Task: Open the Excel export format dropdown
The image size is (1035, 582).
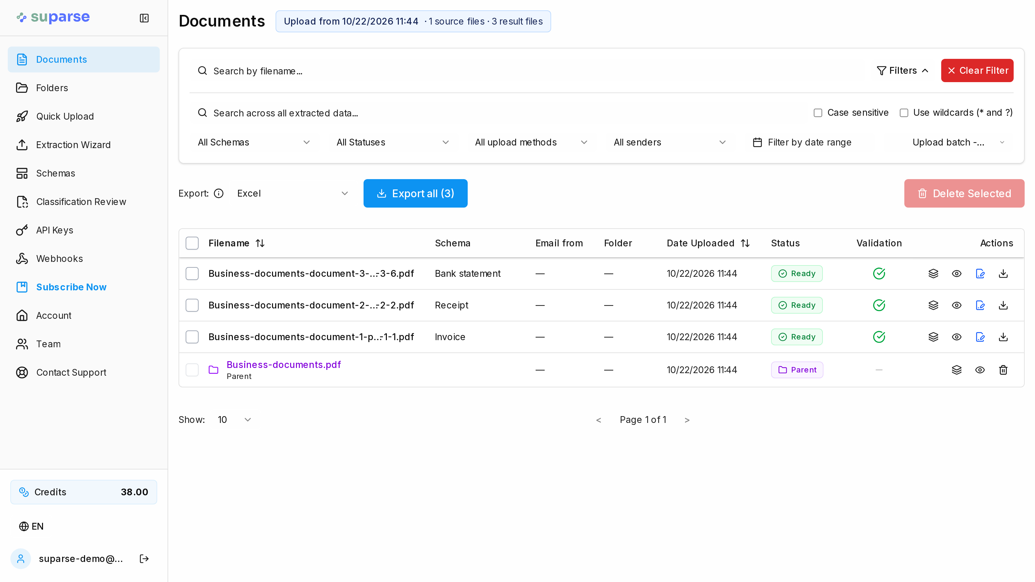Action: pyautogui.click(x=292, y=194)
